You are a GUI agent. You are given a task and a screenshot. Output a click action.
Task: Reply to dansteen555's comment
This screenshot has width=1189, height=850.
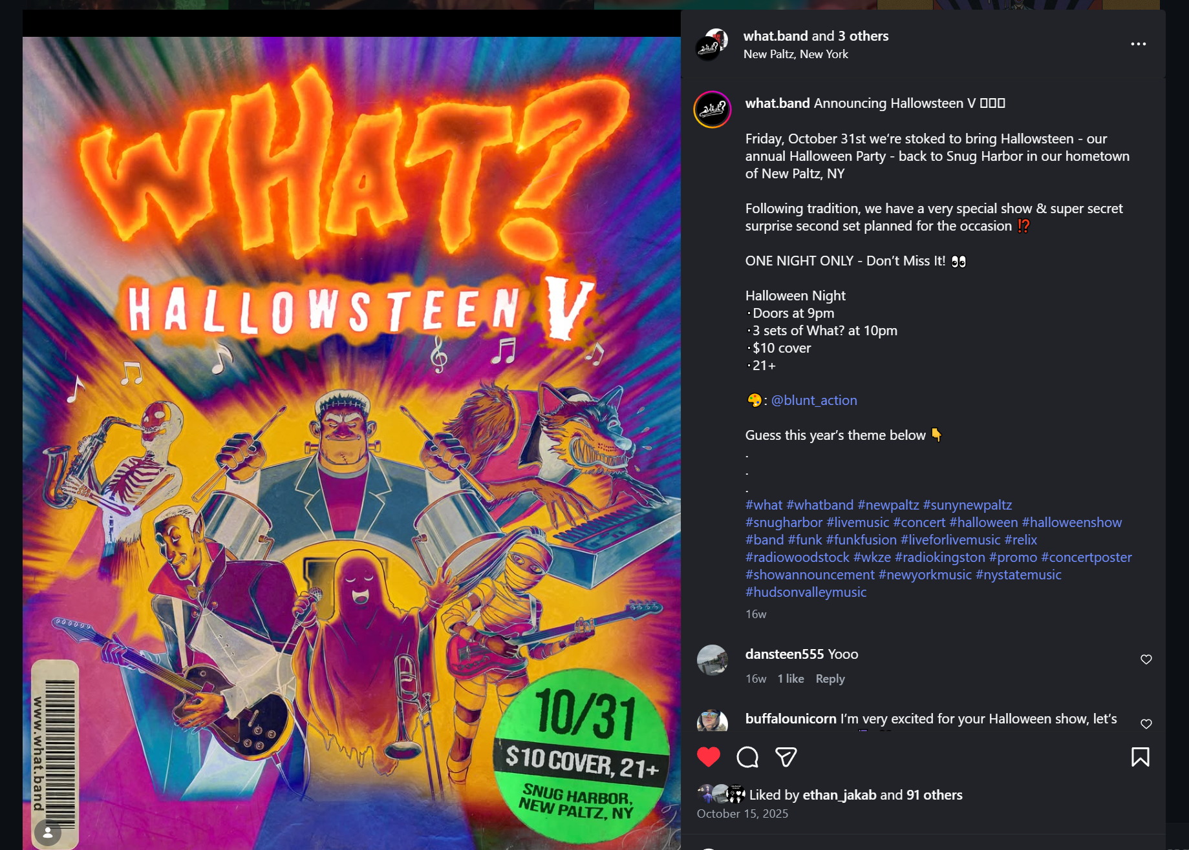(x=830, y=679)
